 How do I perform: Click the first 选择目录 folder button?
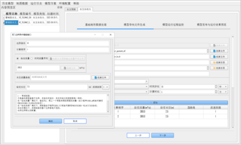219,62
